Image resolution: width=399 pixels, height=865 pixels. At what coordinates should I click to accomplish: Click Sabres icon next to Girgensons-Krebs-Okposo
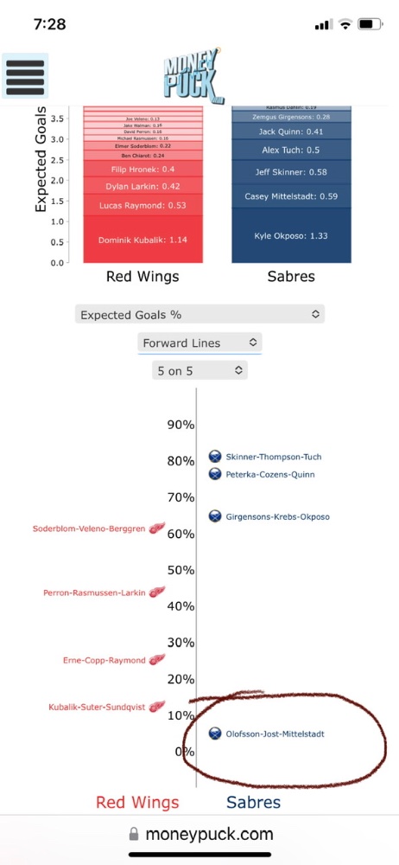coord(215,516)
